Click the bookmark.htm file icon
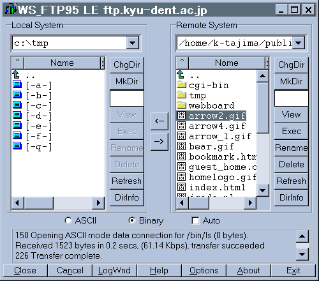319x281 pixels. 181,156
